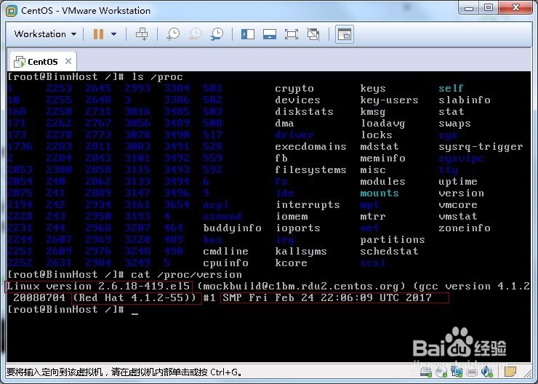Send Ctrl+Alt+Del to the VM

coord(142,34)
